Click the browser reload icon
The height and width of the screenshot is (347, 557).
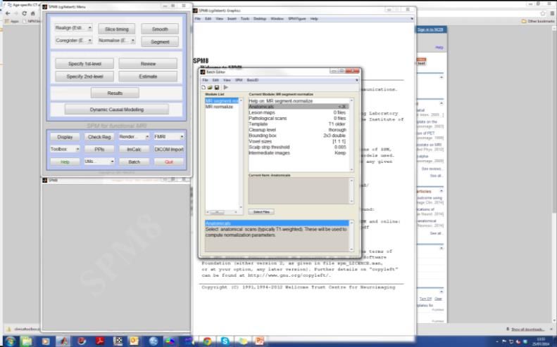24,13
